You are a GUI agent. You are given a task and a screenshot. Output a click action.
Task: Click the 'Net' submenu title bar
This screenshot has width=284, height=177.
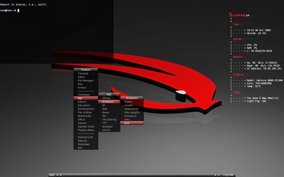(109, 95)
